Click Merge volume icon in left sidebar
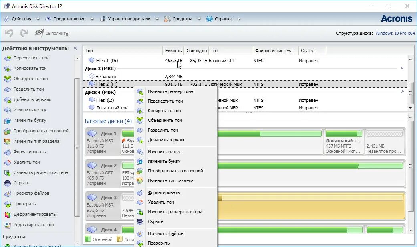The height and width of the screenshot is (247, 417). 8,79
